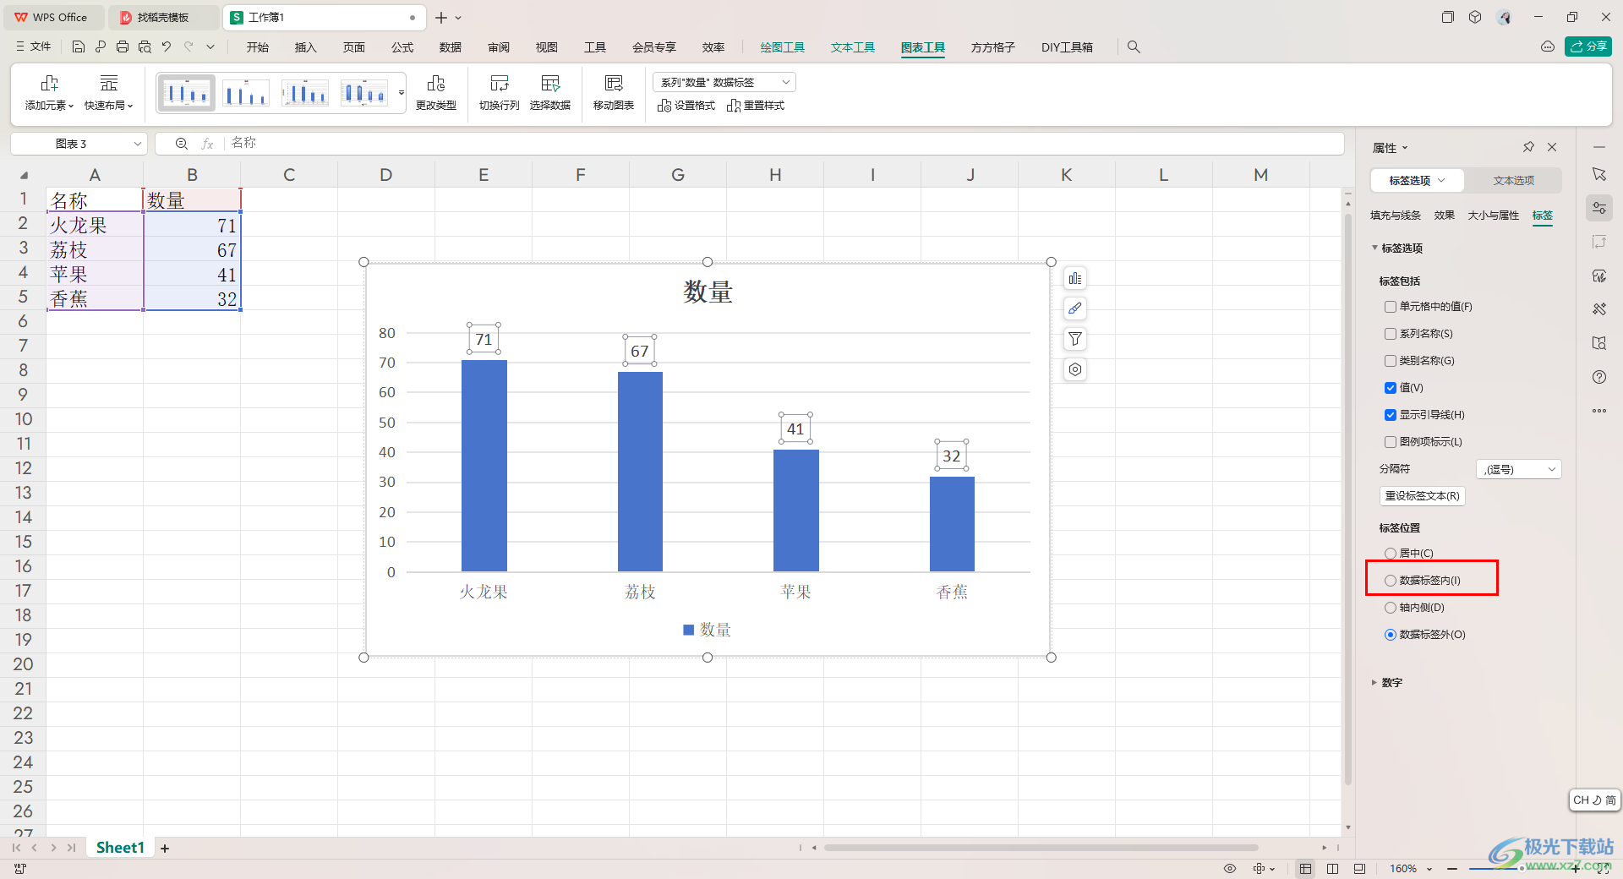
Task: Click the Share (分享) button
Action: 1588,46
